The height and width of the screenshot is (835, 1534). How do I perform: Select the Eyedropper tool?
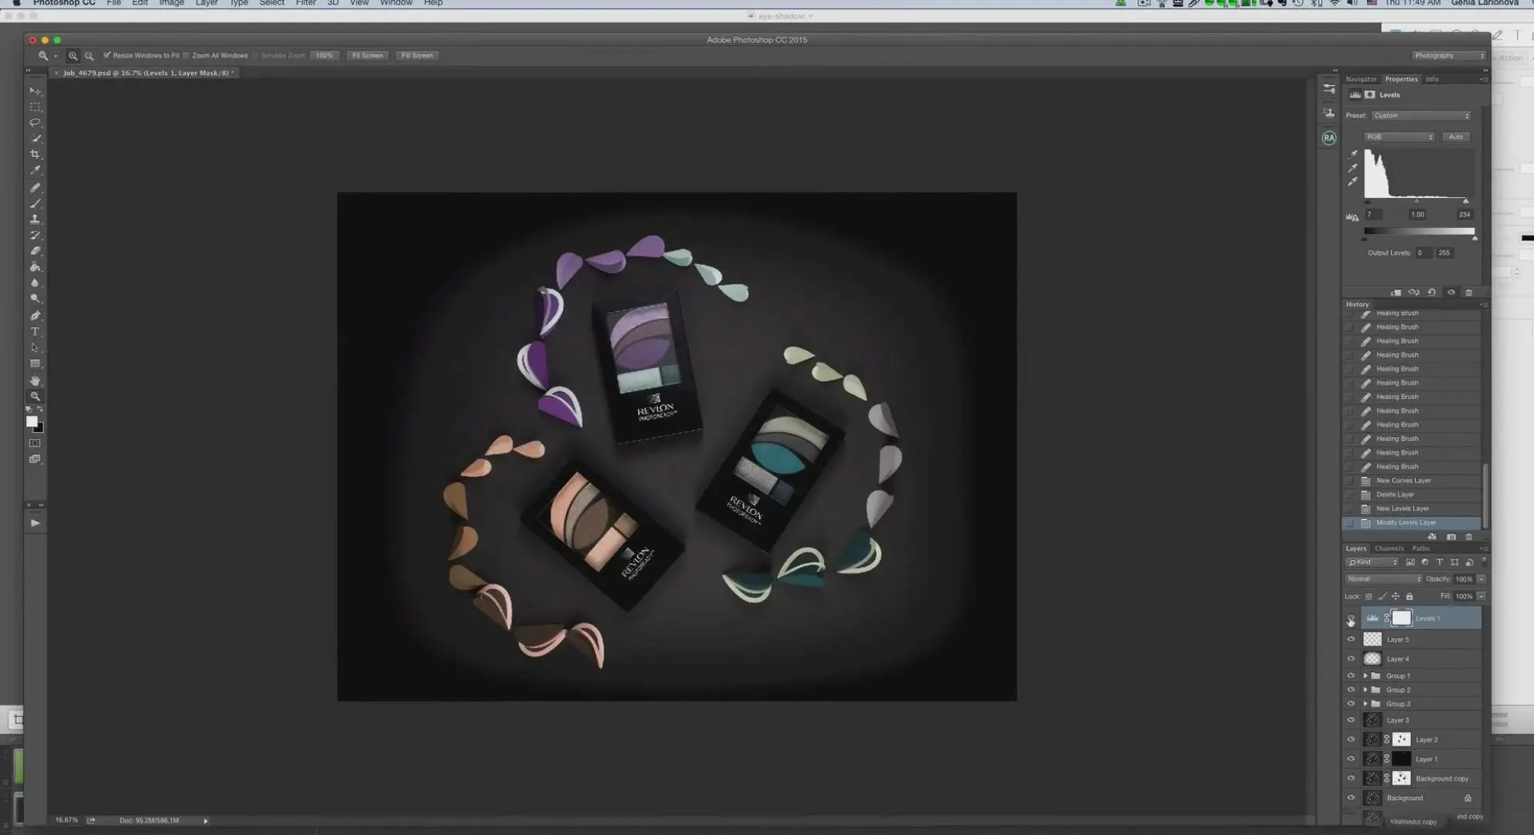pos(35,171)
